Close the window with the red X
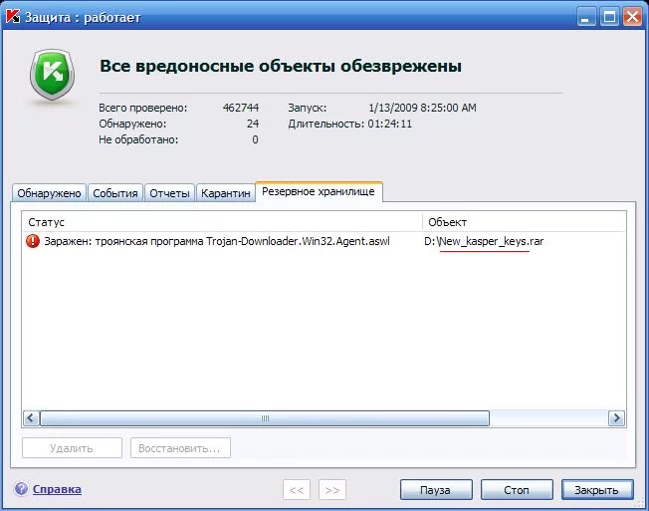 632,17
